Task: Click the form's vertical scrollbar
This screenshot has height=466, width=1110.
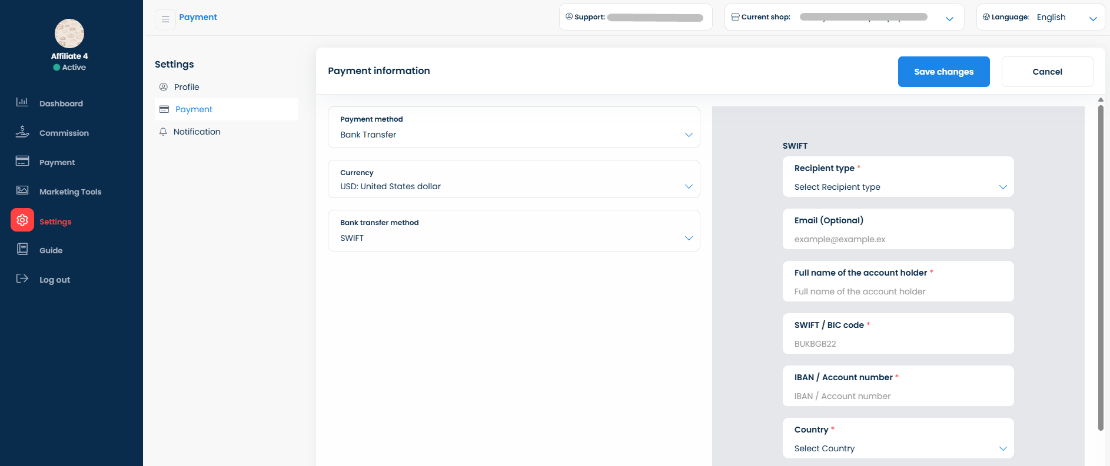Action: point(1101,264)
